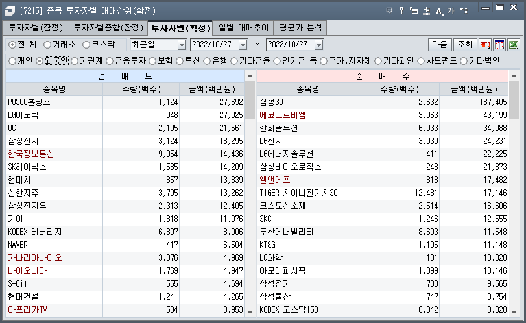526x323 pixels.
Task: Choose the 은행 radio button
Action: [x=207, y=61]
